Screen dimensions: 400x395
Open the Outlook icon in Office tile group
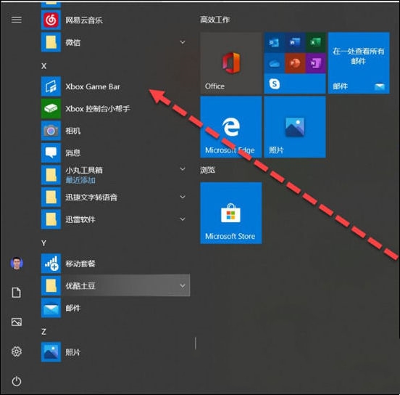point(274,42)
